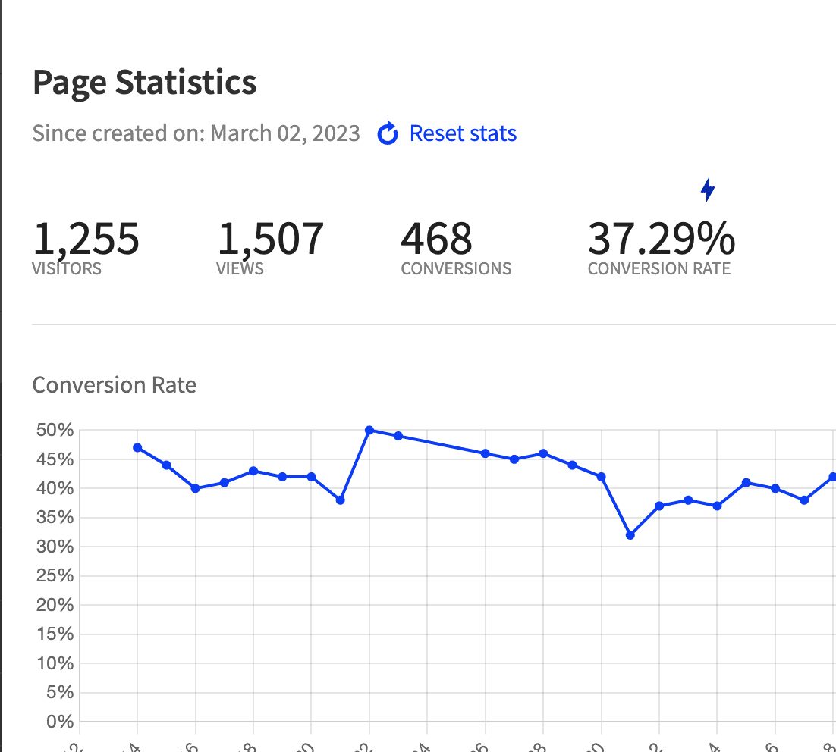Click the 0% y-axis label
This screenshot has height=752, width=836.
[60, 722]
